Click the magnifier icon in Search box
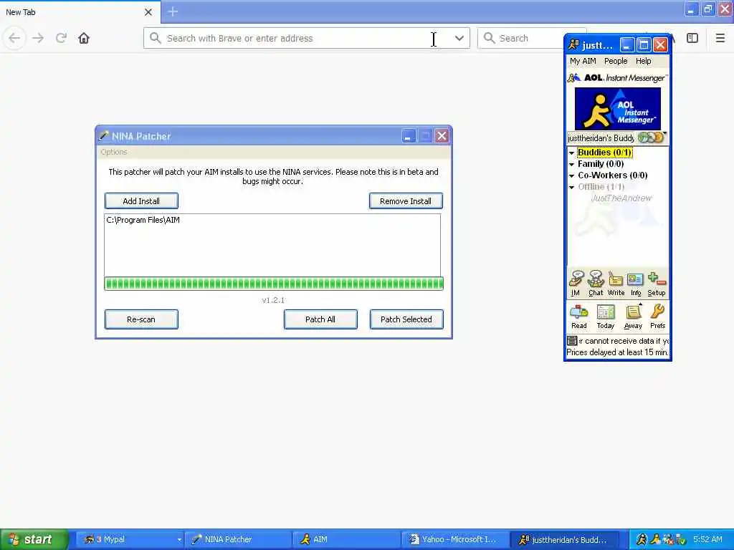 [x=489, y=38]
